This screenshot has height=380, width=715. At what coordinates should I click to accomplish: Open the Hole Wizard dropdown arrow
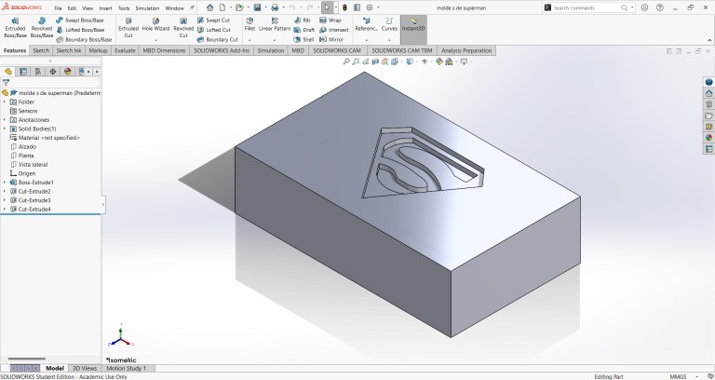coord(155,40)
